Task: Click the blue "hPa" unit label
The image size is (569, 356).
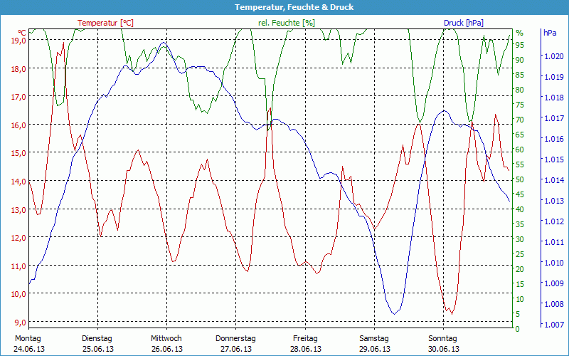Action: (550, 33)
